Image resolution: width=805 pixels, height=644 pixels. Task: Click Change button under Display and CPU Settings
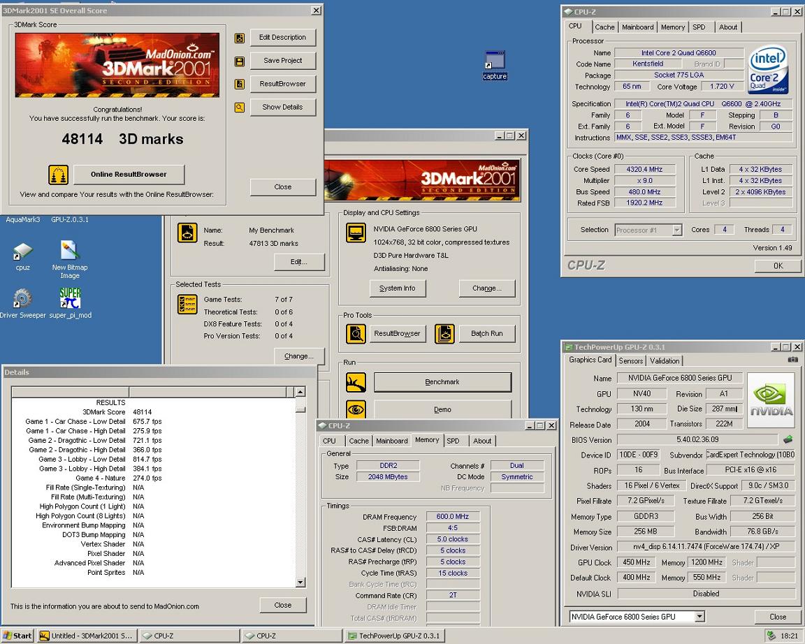[x=486, y=288]
